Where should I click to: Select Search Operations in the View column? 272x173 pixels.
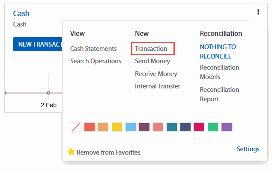[96, 61]
